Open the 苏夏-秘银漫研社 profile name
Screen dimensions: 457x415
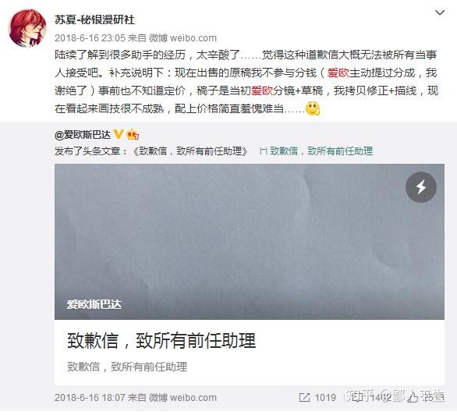tap(94, 20)
